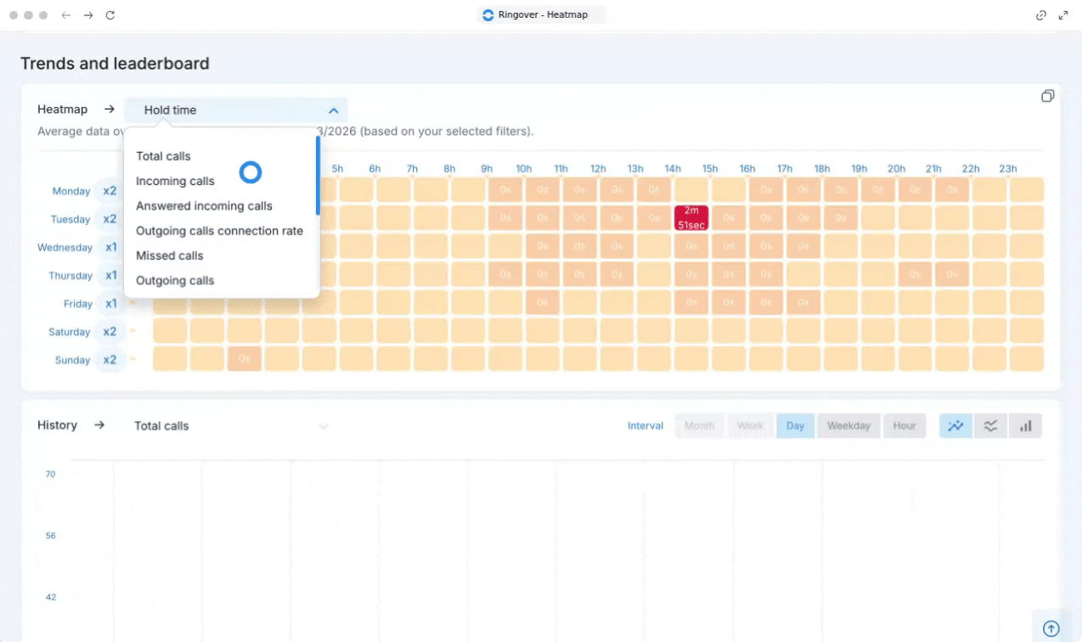Set the interval to Month
1082x642 pixels.
coord(700,425)
